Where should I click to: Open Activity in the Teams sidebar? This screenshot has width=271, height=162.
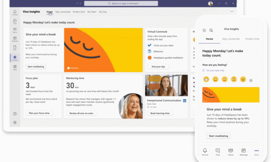[x=15, y=12]
